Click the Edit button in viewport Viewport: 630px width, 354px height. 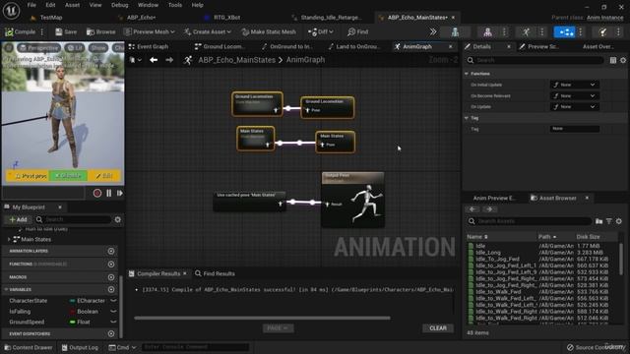[103, 176]
